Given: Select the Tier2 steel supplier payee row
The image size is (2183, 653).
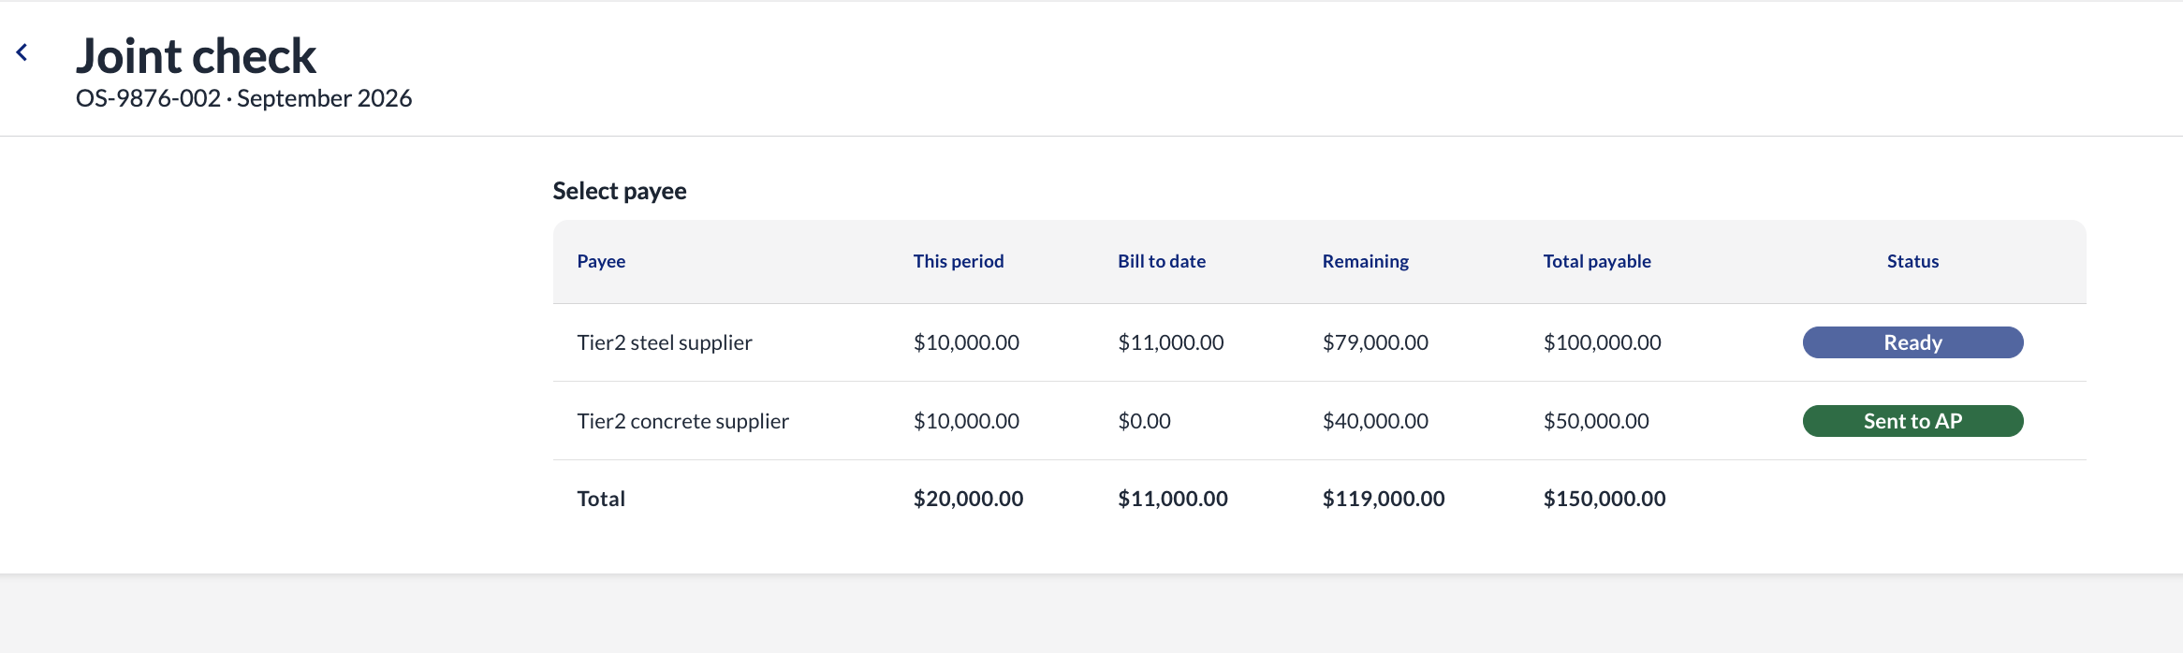Looking at the screenshot, I should point(1319,342).
